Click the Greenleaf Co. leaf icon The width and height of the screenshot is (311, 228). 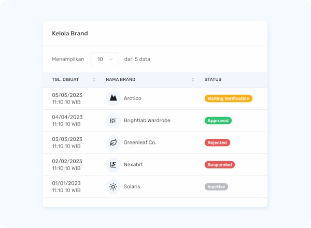113,142
